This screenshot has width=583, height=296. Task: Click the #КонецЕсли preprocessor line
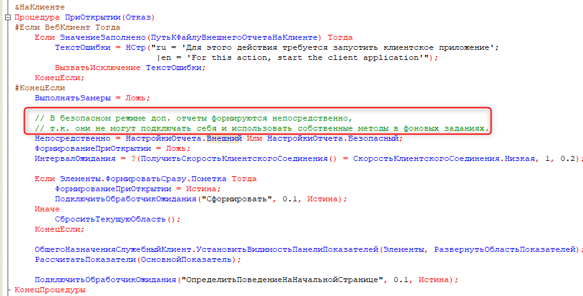coord(40,88)
